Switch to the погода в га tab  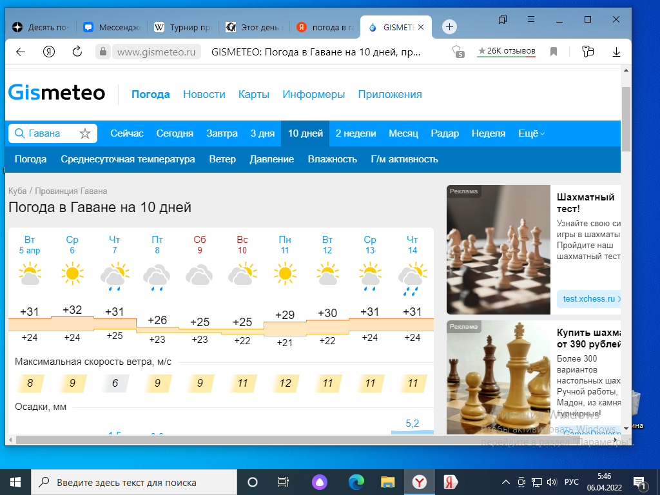325,27
